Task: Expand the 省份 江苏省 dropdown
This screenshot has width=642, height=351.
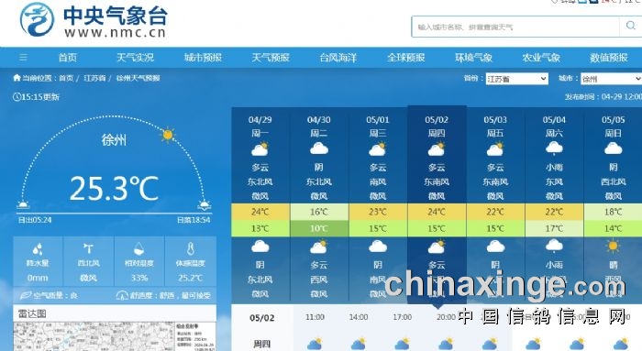Action: [517, 79]
